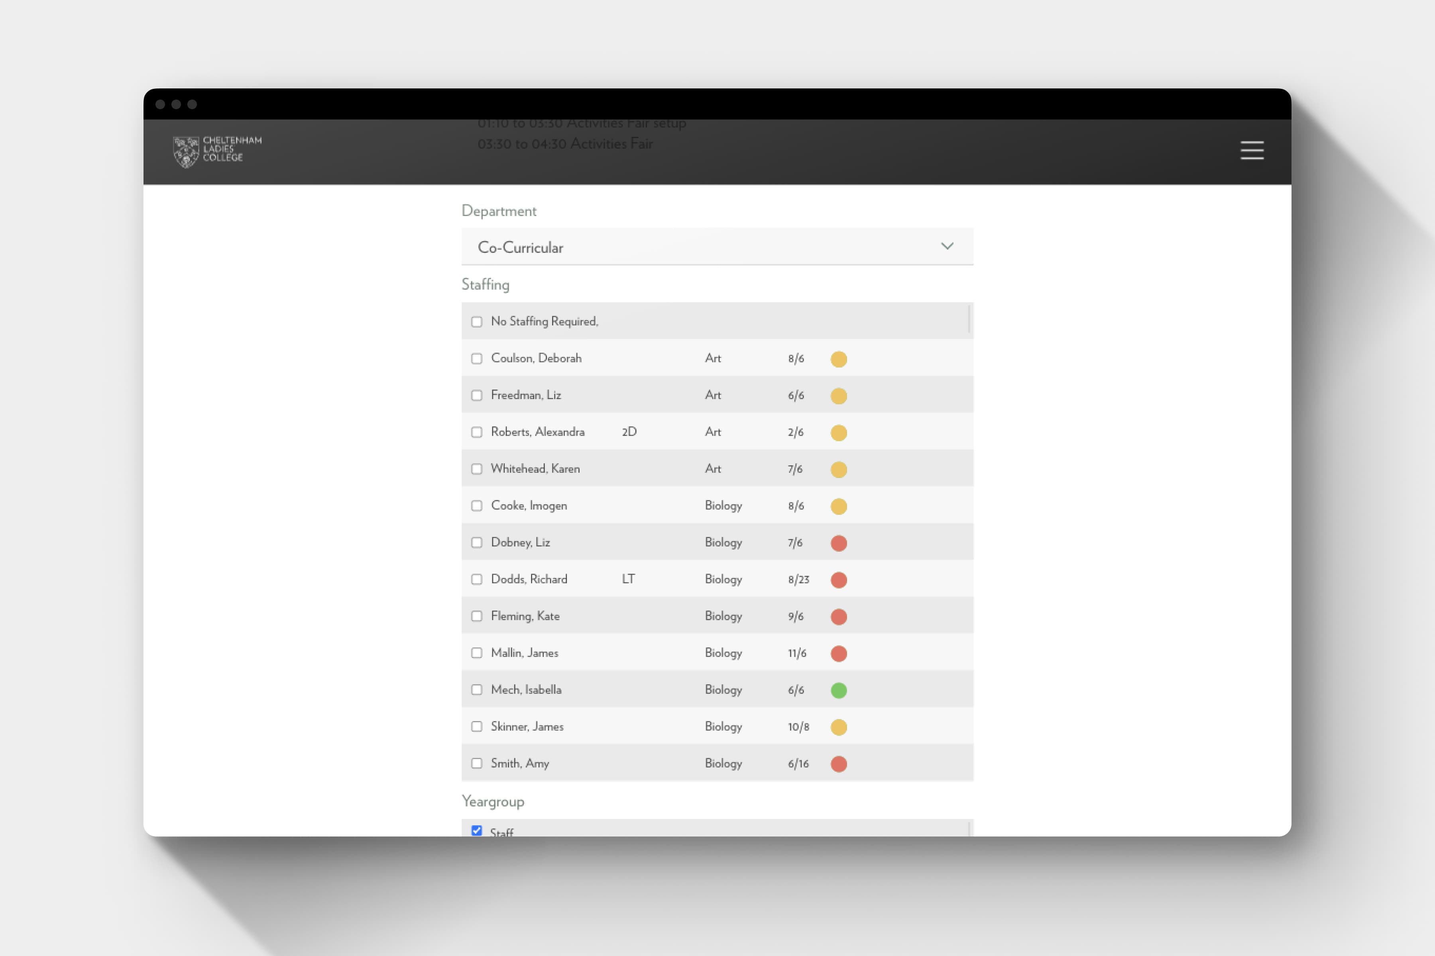Click the red status dot for Dodds, Richard

838,580
